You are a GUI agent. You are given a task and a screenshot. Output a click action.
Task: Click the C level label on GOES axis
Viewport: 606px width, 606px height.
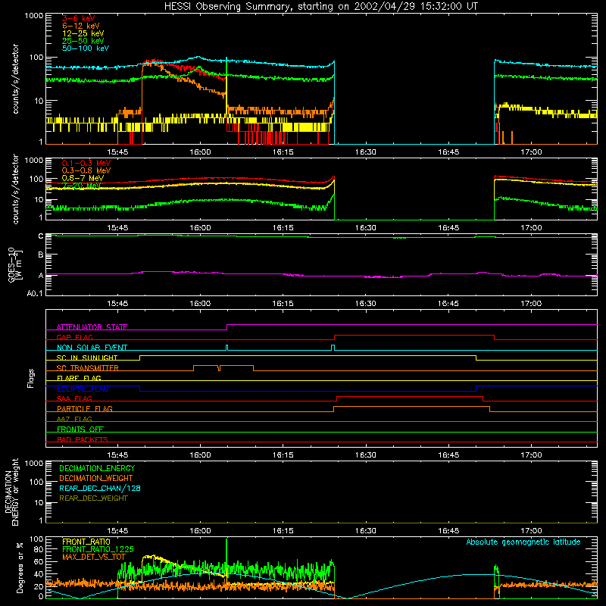[41, 236]
